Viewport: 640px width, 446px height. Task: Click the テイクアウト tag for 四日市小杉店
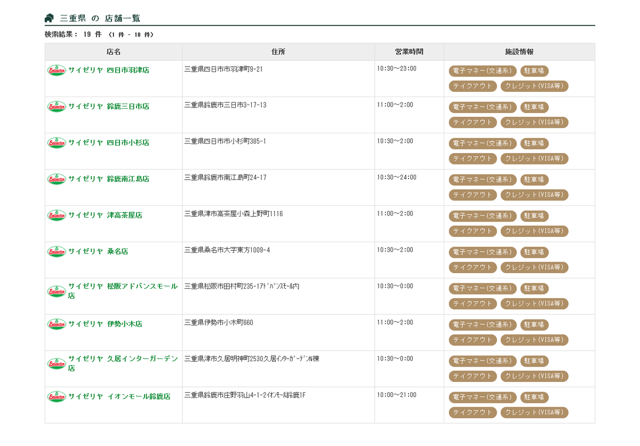[x=473, y=158]
